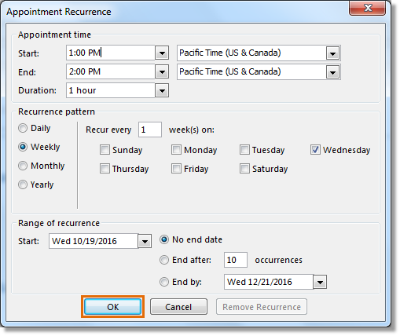Open the Start time dropdown arrow
Screen dimensions: 400x336
(162, 53)
